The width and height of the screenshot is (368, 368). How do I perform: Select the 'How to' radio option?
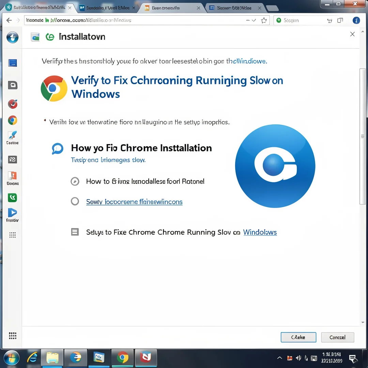[x=75, y=181]
